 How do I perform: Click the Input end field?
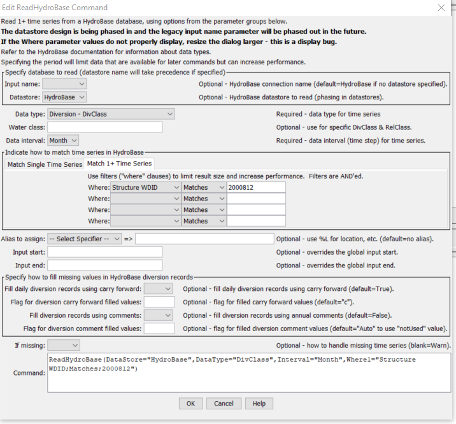click(104, 265)
